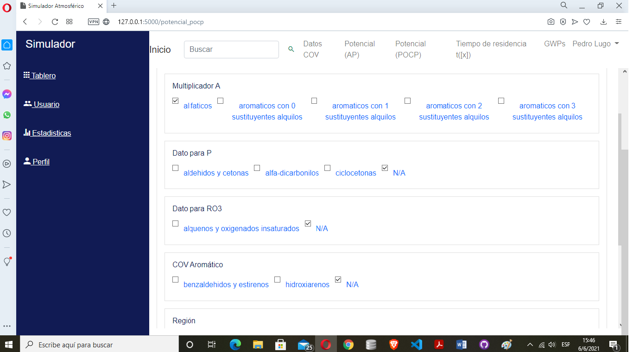Open the Opera downloads icon
The width and height of the screenshot is (633, 352).
[x=603, y=22]
